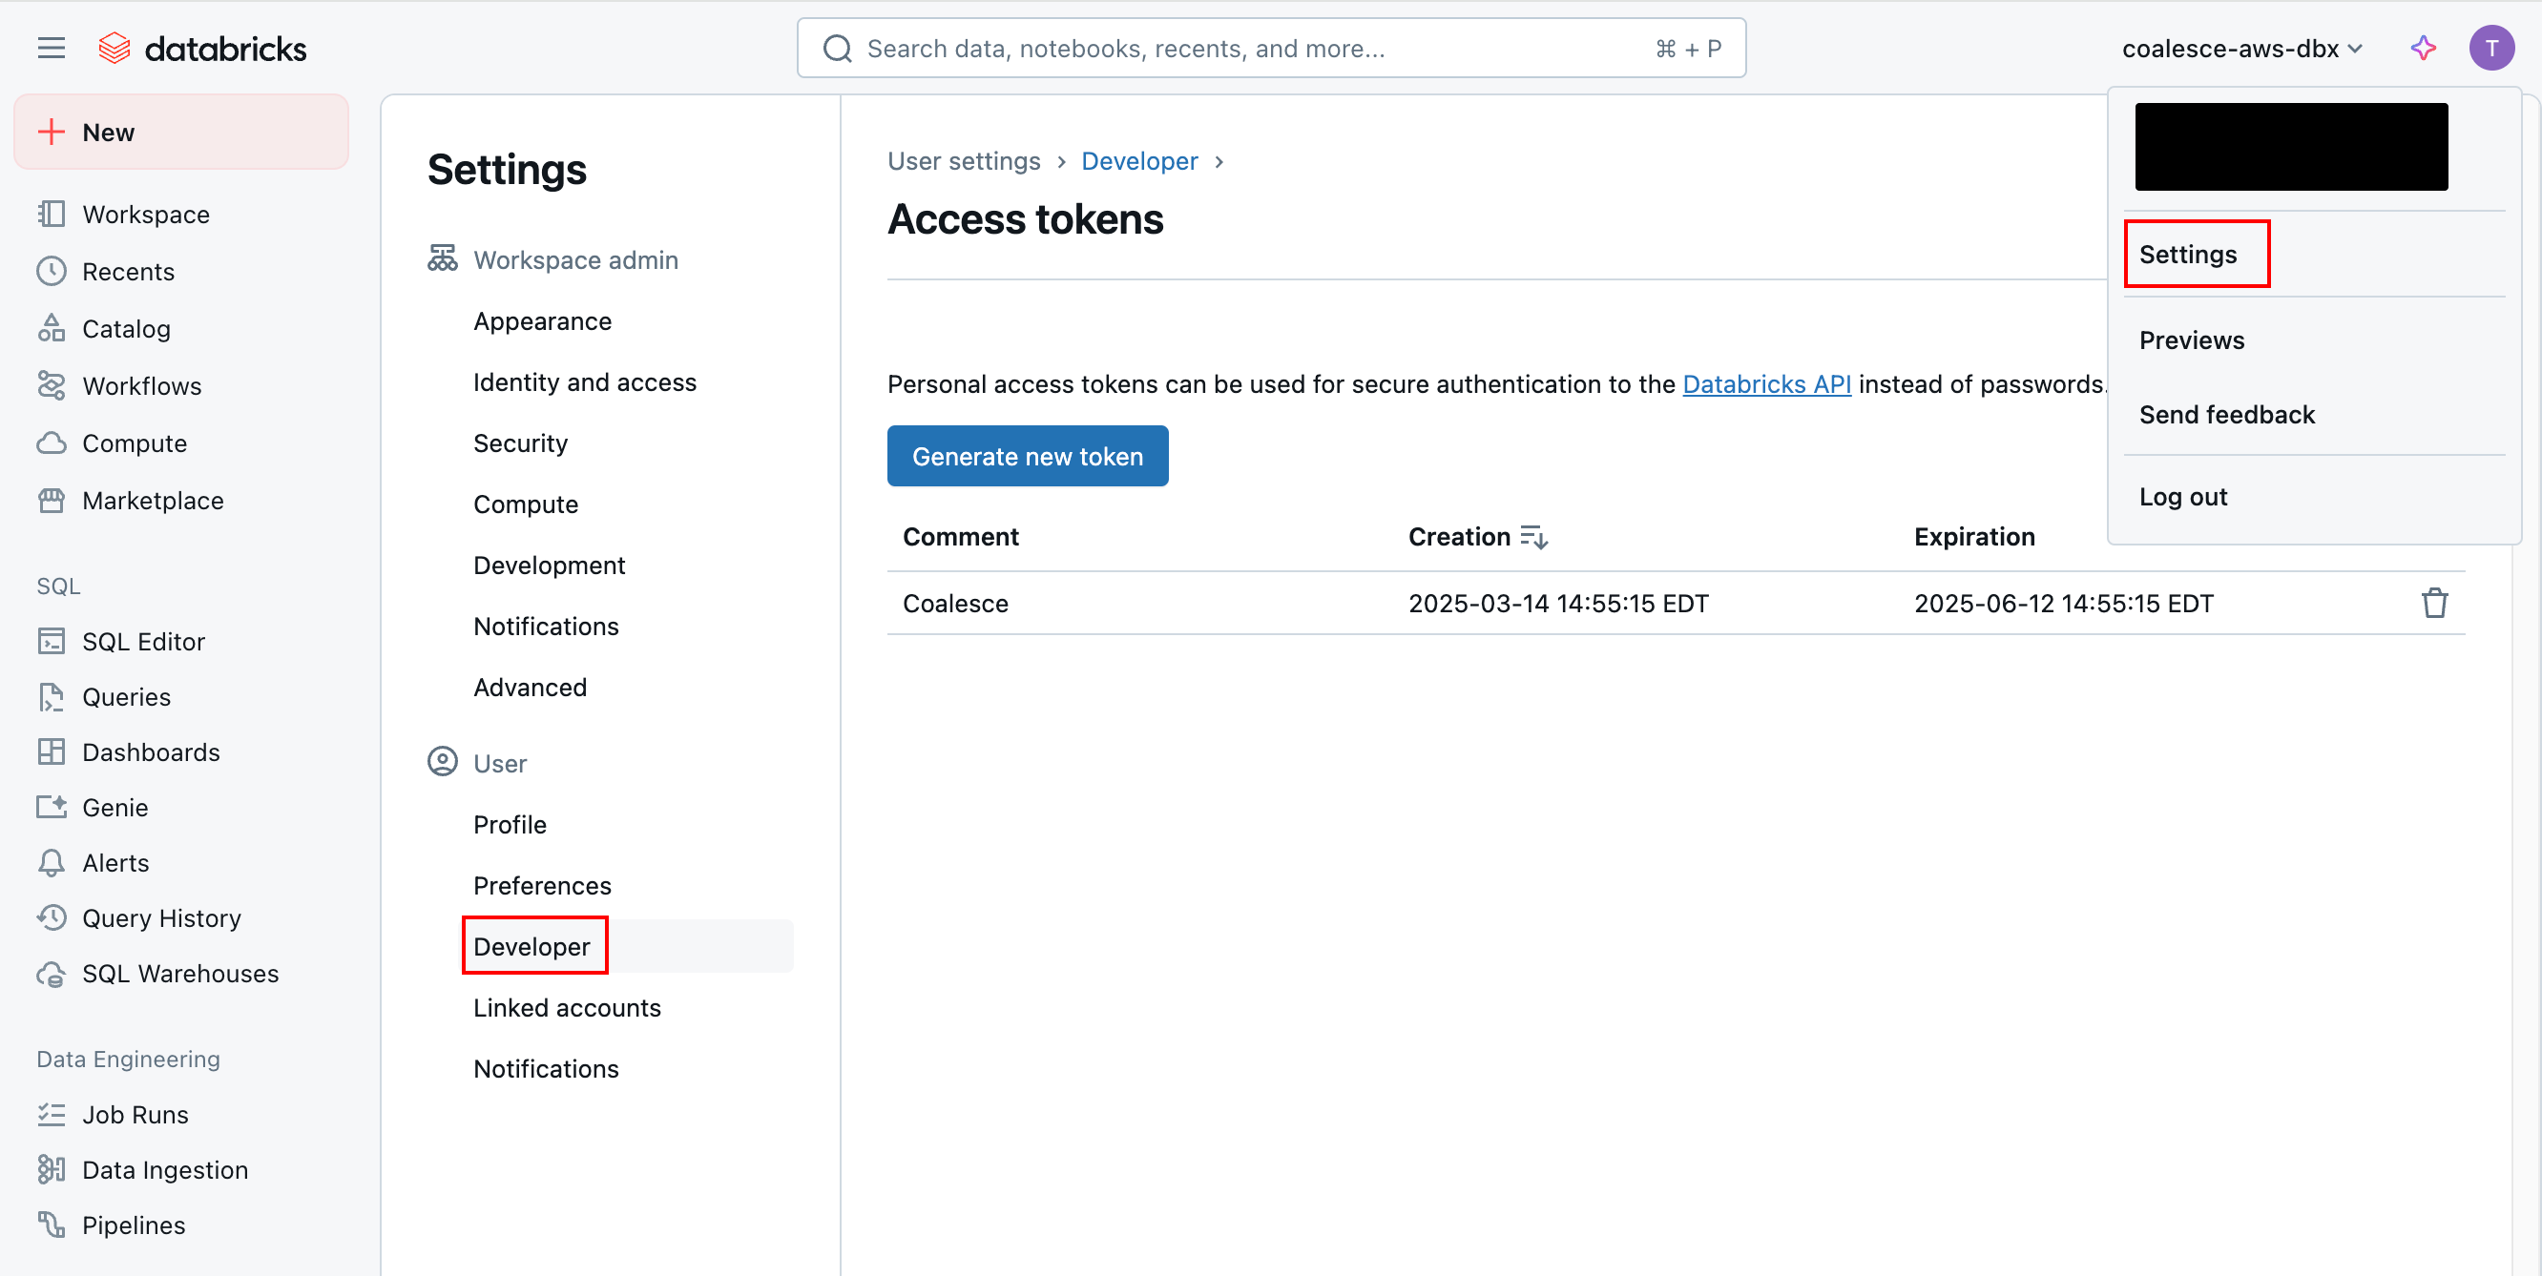Click the user avatar T icon
The width and height of the screenshot is (2542, 1276).
2490,49
